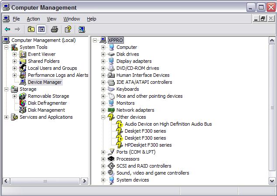Open the Action menu
Screen dimensions: 277x196
(33, 19)
